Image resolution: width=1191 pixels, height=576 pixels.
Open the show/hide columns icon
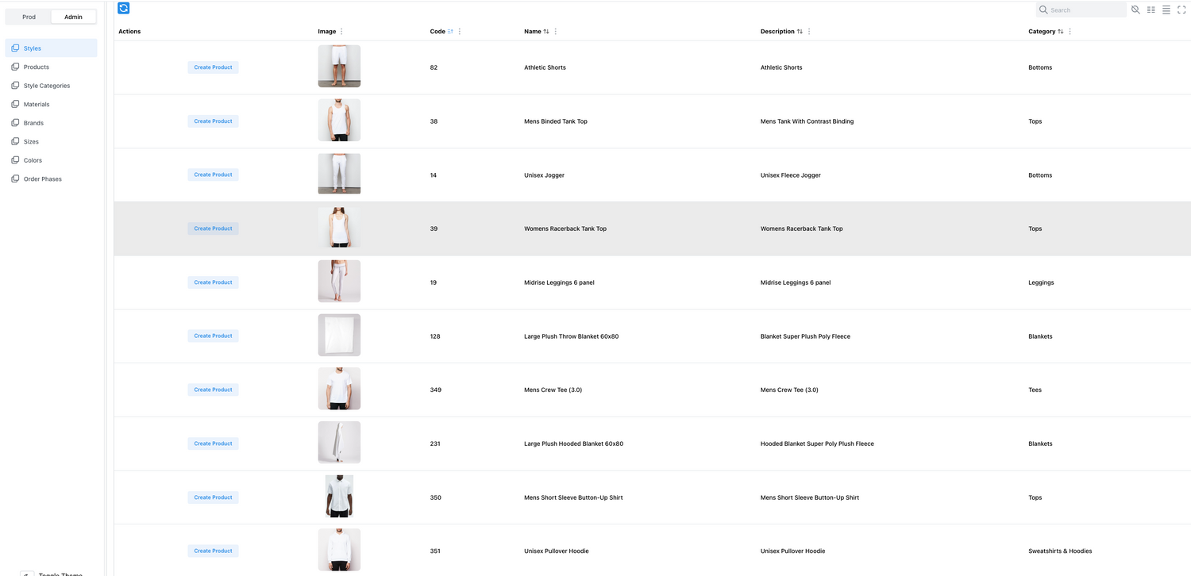(1151, 10)
